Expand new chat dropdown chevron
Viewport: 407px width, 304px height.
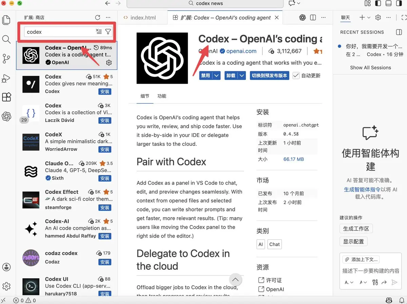(x=369, y=17)
